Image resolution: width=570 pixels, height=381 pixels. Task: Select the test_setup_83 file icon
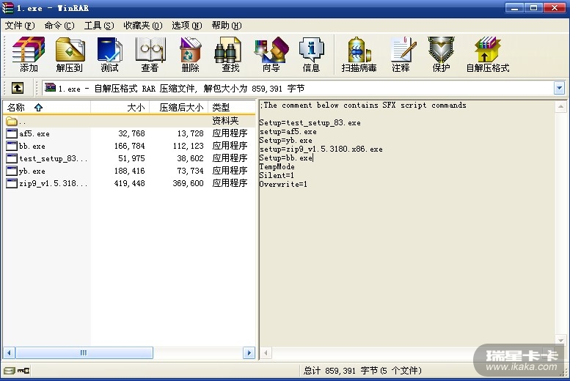[x=12, y=158]
